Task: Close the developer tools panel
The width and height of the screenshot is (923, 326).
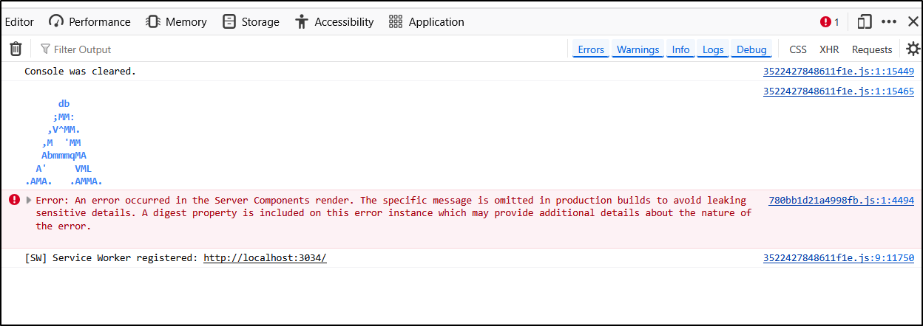Action: [x=913, y=22]
